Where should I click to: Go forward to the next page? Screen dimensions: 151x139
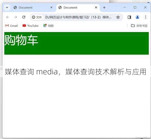click(x=15, y=17)
